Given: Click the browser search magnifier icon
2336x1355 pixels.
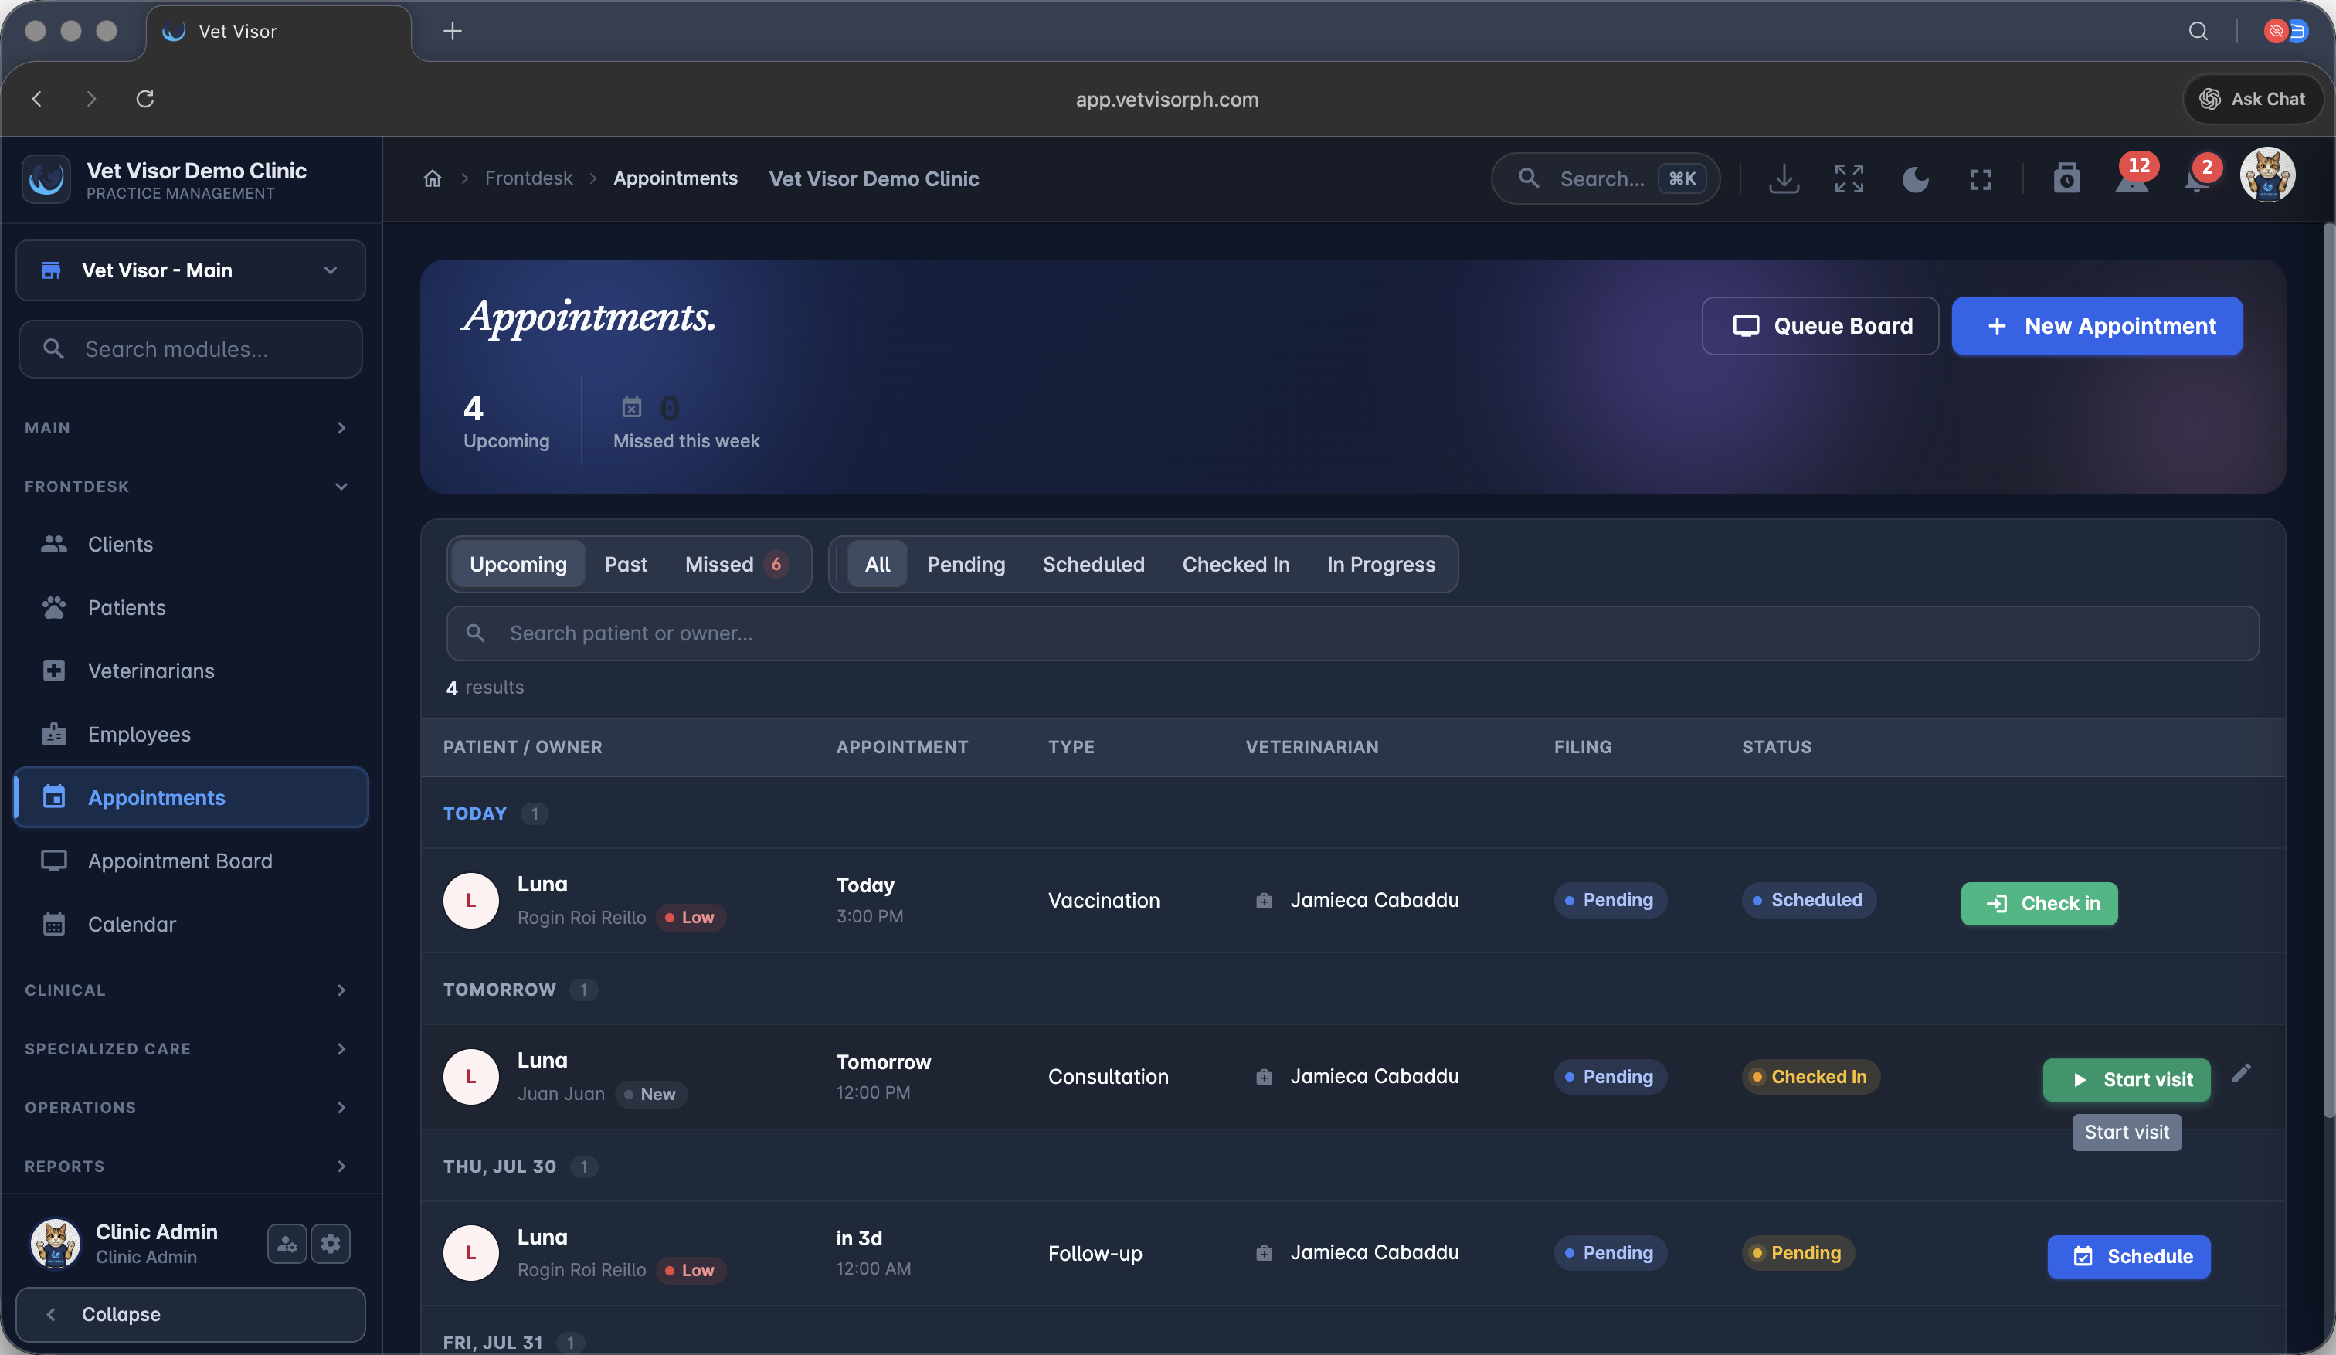Looking at the screenshot, I should coord(2198,31).
